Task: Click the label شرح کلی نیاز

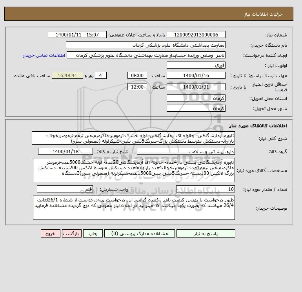Action: point(273,138)
